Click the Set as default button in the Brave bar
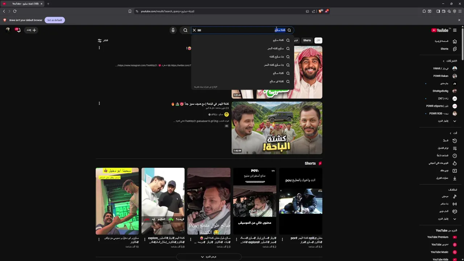 point(55,20)
